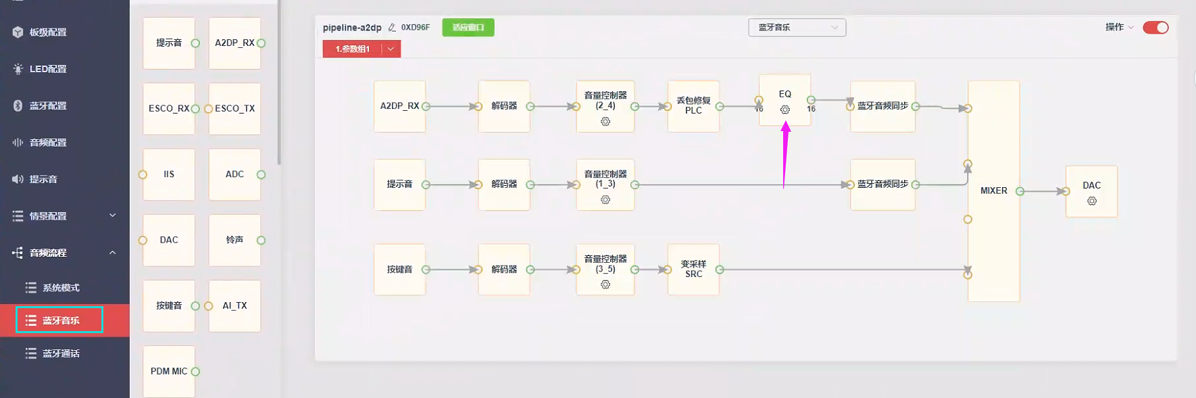Pick the AI_TX module from palette

234,305
